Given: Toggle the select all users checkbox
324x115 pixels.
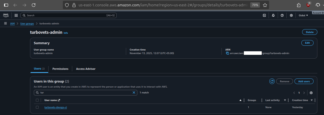Looking at the screenshot, I should pyautogui.click(x=37, y=100).
